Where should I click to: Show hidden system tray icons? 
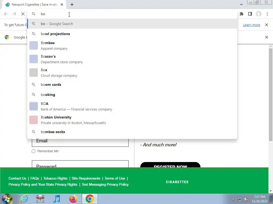point(233,199)
